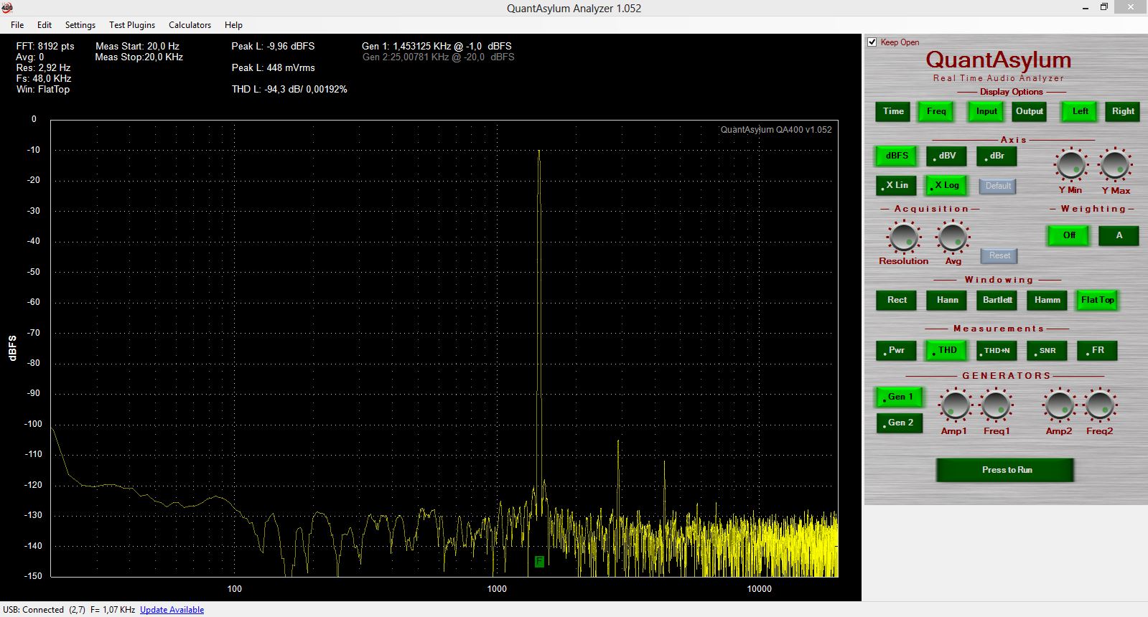The height and width of the screenshot is (617, 1148).
Task: Enable FR measurement
Action: pyautogui.click(x=1097, y=350)
